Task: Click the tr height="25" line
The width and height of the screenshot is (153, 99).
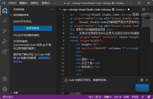Action: 87,45
